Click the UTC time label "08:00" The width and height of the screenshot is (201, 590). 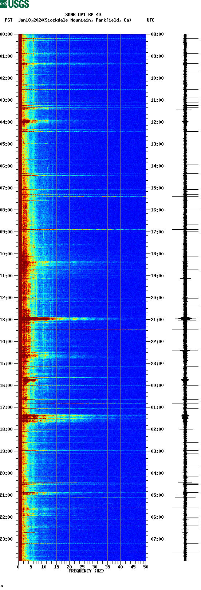tap(157, 34)
